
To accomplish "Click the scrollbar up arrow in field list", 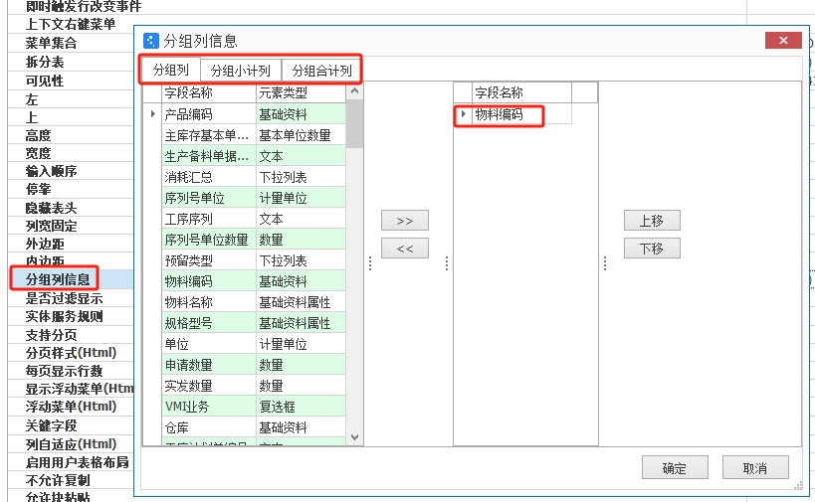I will click(x=354, y=92).
